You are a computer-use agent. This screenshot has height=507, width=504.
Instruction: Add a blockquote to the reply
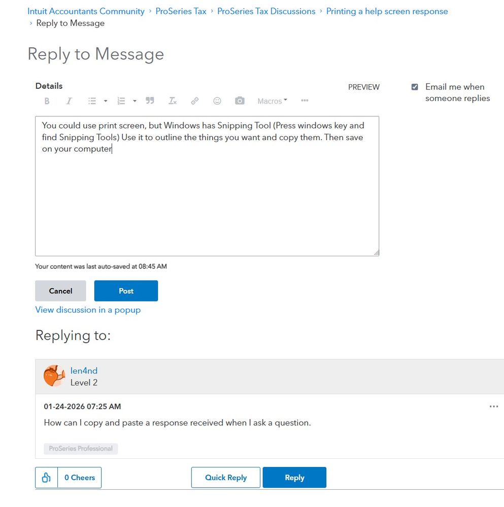click(150, 101)
